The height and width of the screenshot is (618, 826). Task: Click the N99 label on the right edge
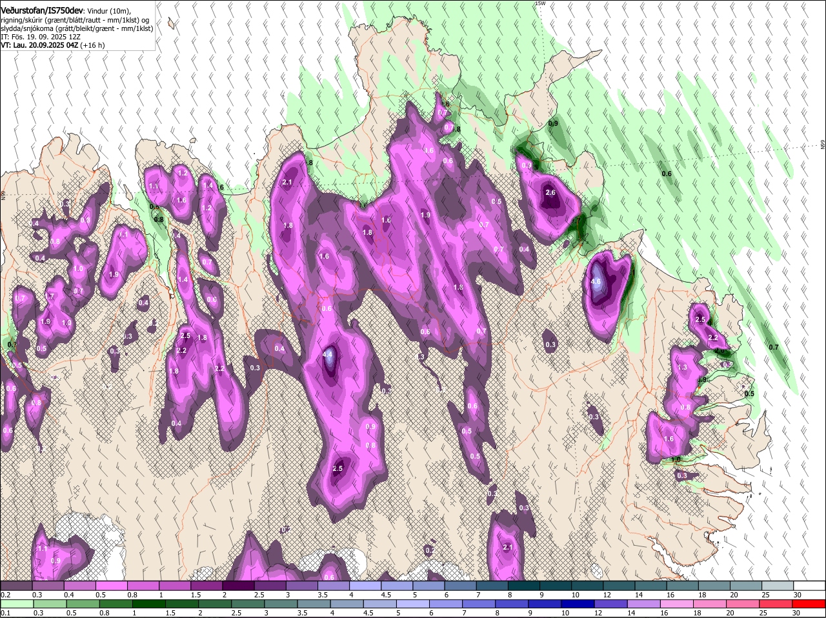click(823, 145)
